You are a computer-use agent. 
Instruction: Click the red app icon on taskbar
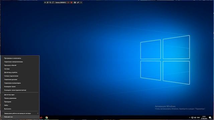41,118
